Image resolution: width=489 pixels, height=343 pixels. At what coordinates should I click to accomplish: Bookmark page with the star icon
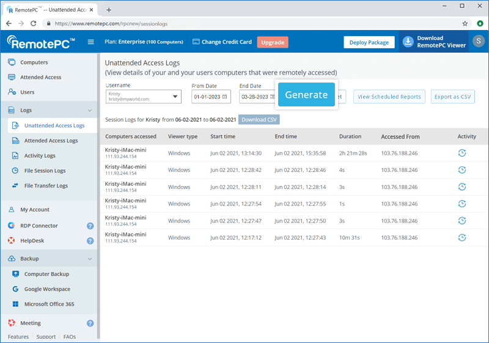[465, 24]
